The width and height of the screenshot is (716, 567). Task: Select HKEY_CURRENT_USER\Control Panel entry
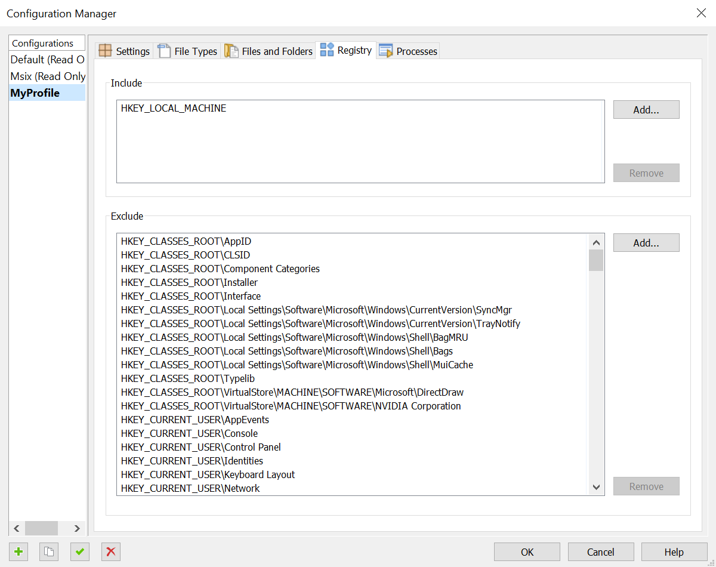click(200, 448)
